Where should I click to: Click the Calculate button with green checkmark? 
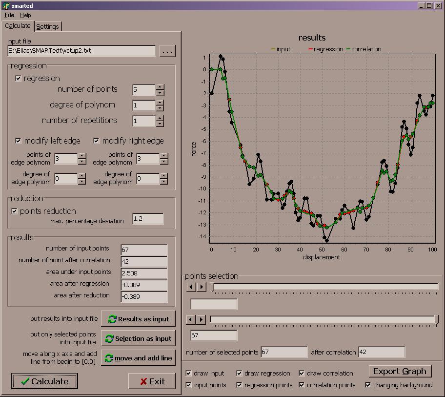coord(44,381)
